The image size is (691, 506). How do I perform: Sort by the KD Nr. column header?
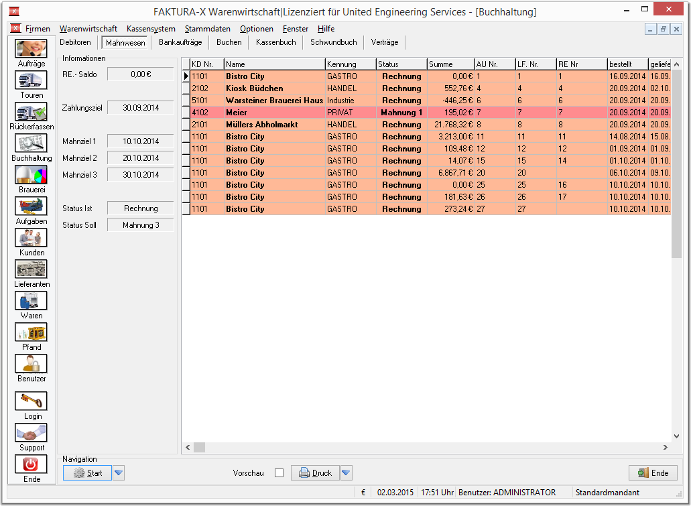207,64
